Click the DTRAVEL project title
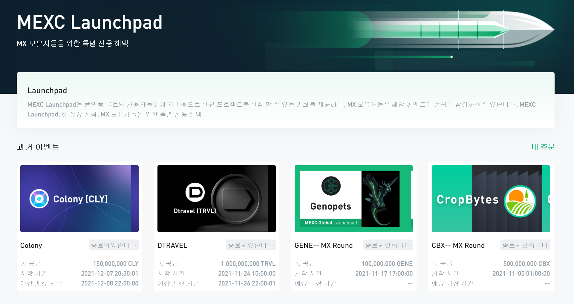Viewport: 574px width, 304px height. click(172, 245)
